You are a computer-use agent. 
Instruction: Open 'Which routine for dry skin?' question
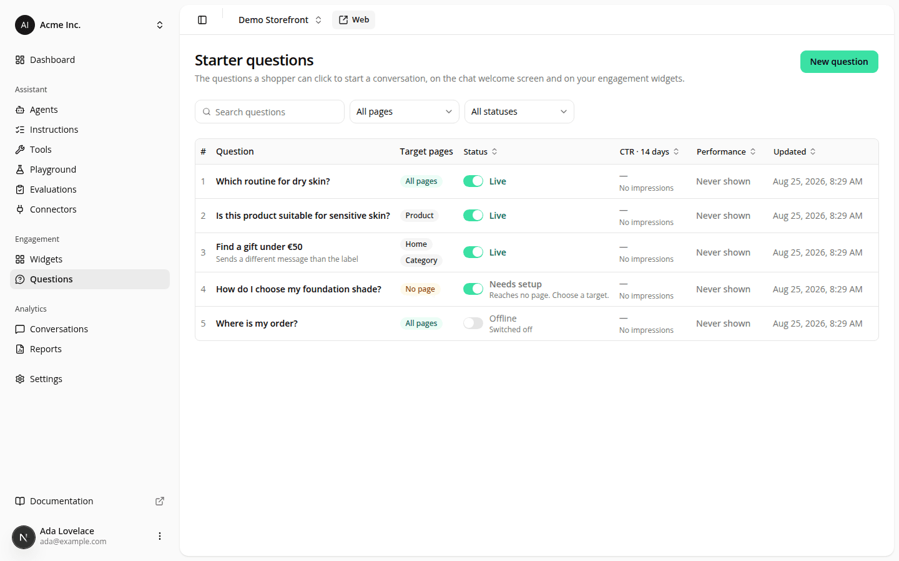pyautogui.click(x=273, y=181)
